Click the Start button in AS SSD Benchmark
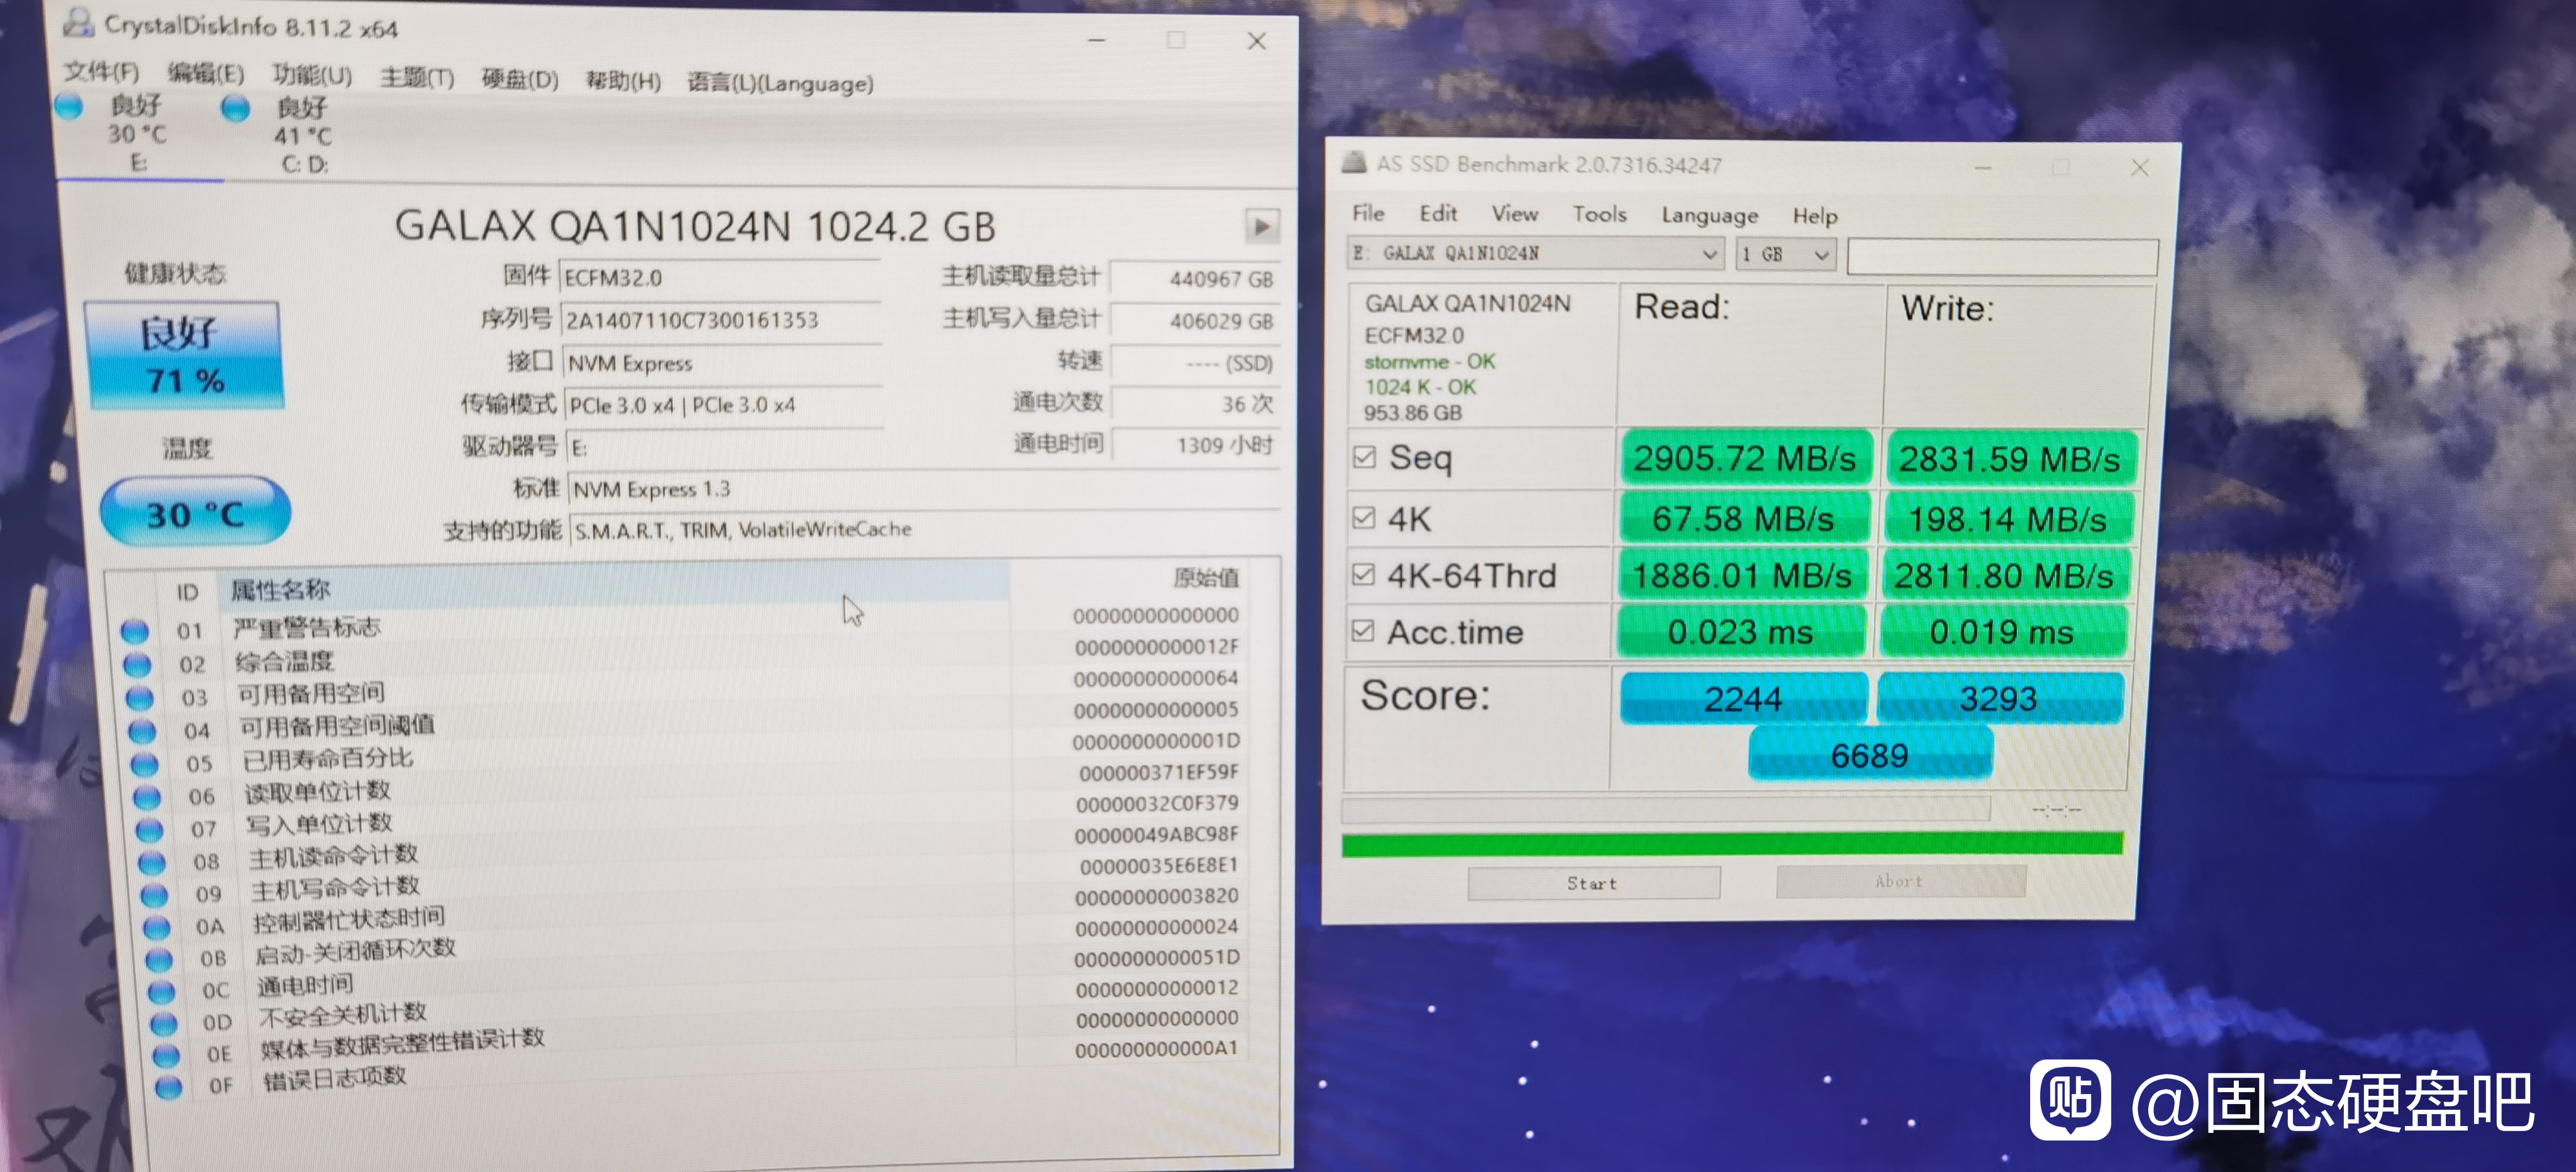2576x1172 pixels. 1593,883
